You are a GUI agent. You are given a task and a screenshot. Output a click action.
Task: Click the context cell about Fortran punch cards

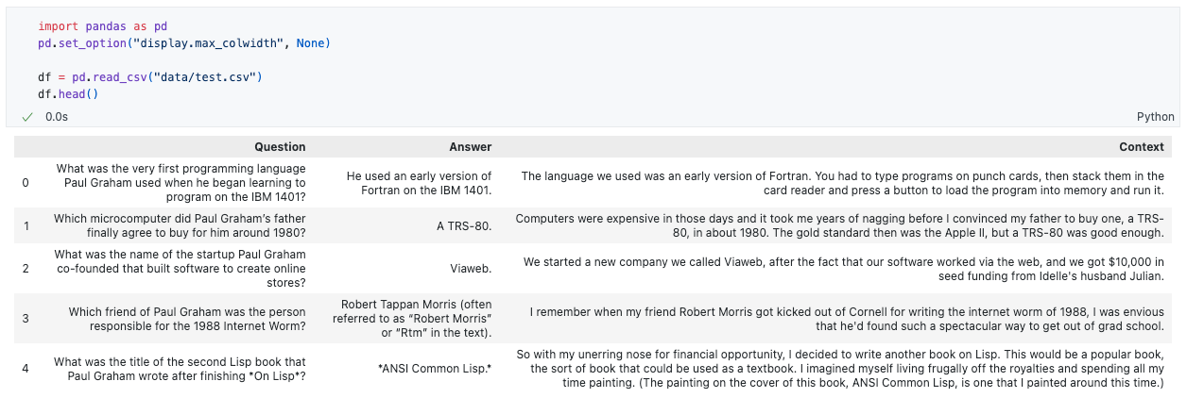click(842, 183)
